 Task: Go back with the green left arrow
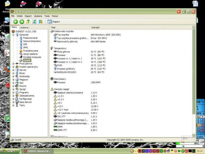[16, 22]
